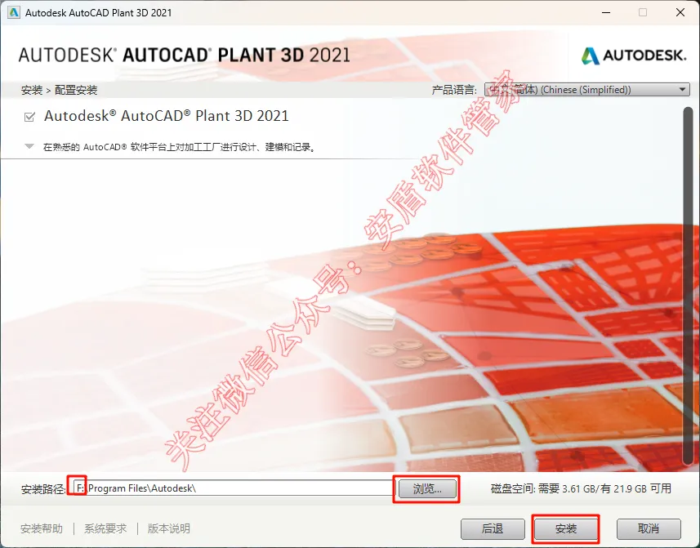The image size is (700, 548).
Task: Click the 安装路径 label
Action: [x=42, y=489]
